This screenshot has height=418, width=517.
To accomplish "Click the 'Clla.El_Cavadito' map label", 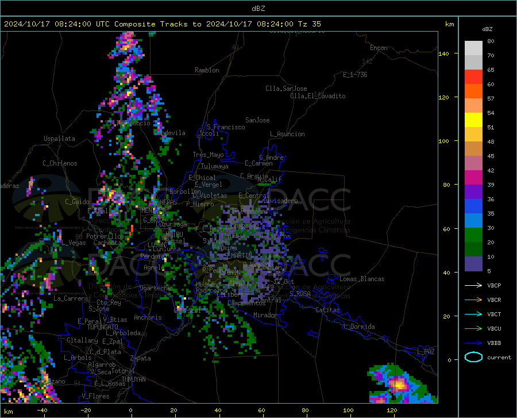I will pos(318,96).
